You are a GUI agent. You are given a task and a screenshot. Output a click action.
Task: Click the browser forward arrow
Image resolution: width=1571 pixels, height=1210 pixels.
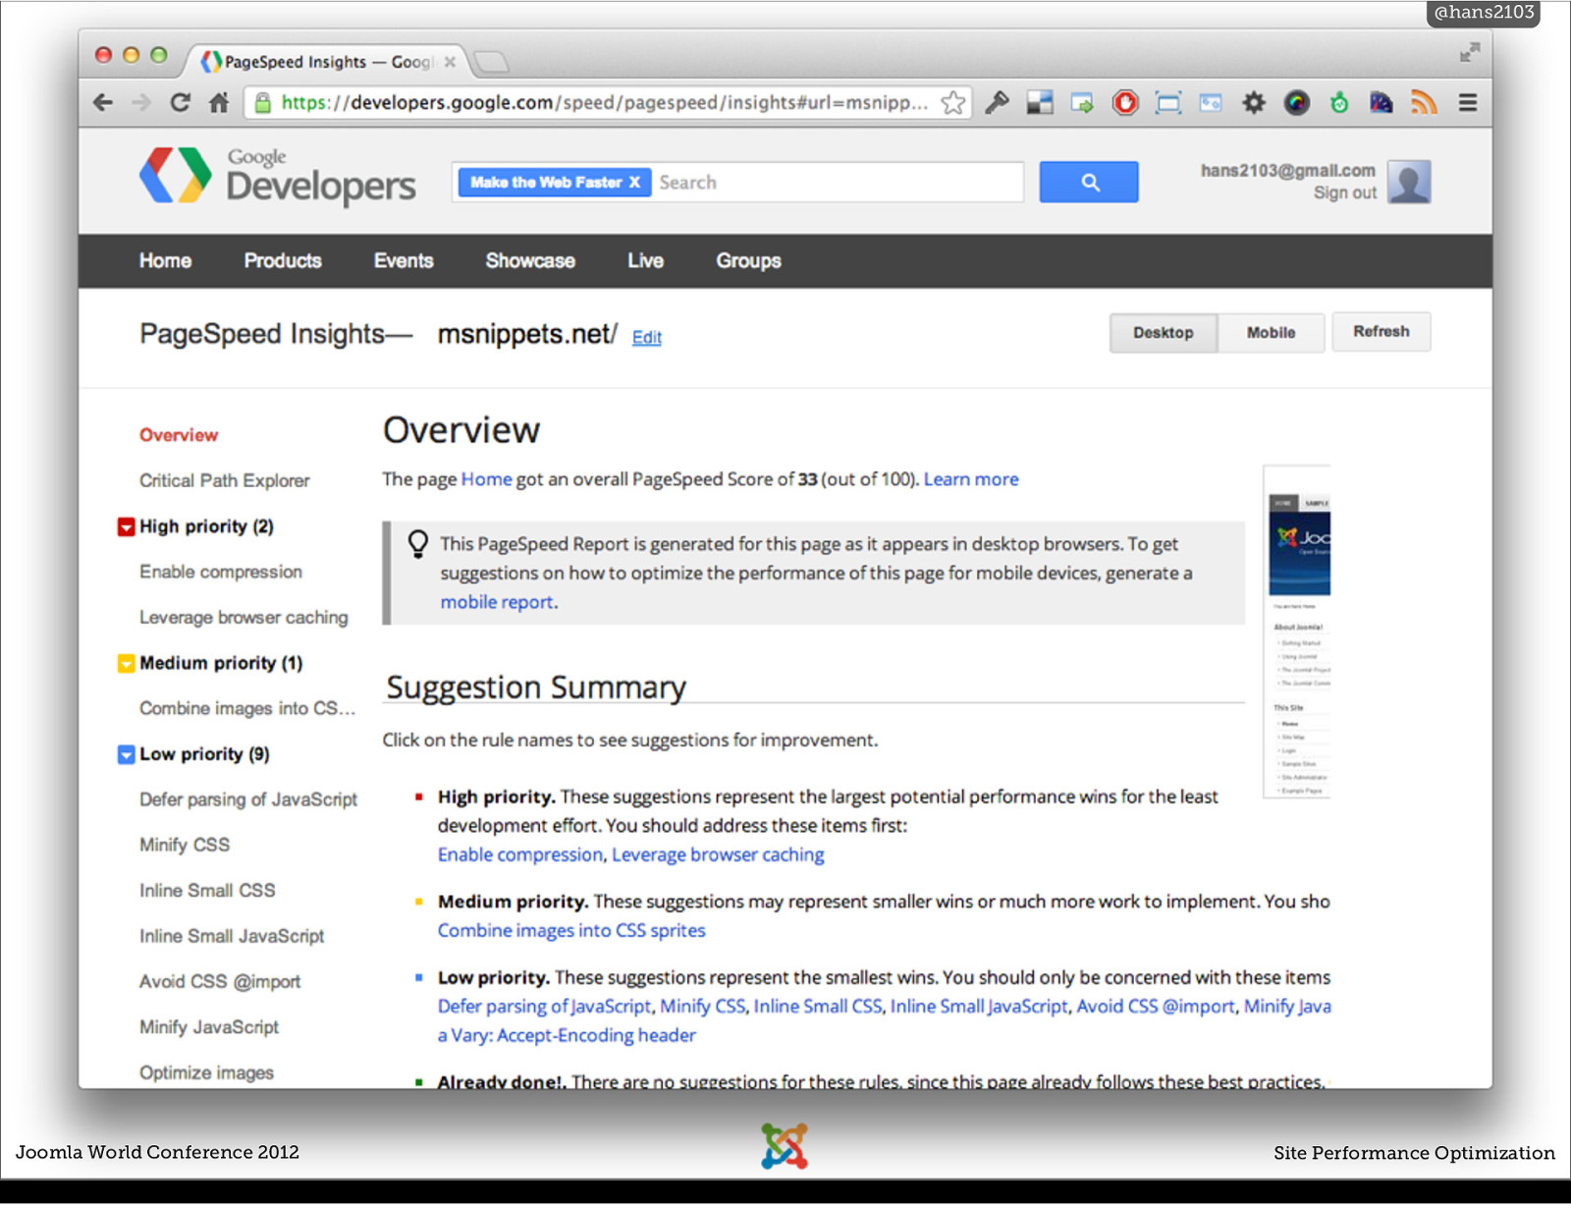click(141, 102)
